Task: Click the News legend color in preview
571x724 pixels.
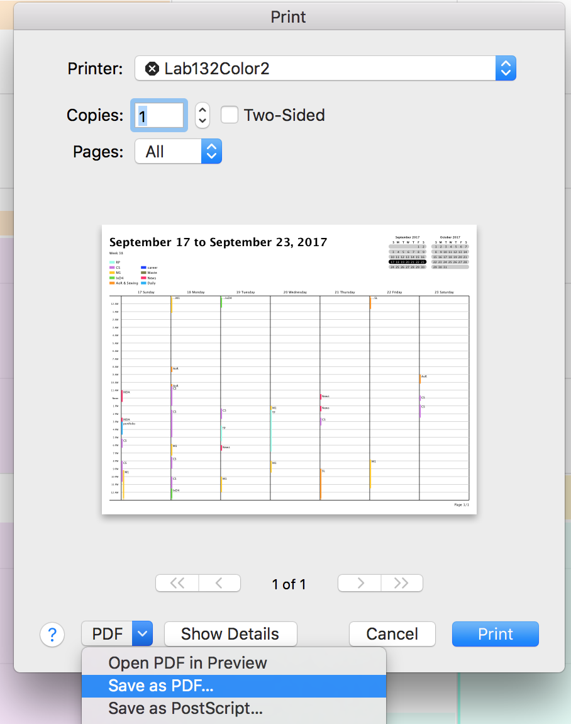Action: [x=144, y=278]
